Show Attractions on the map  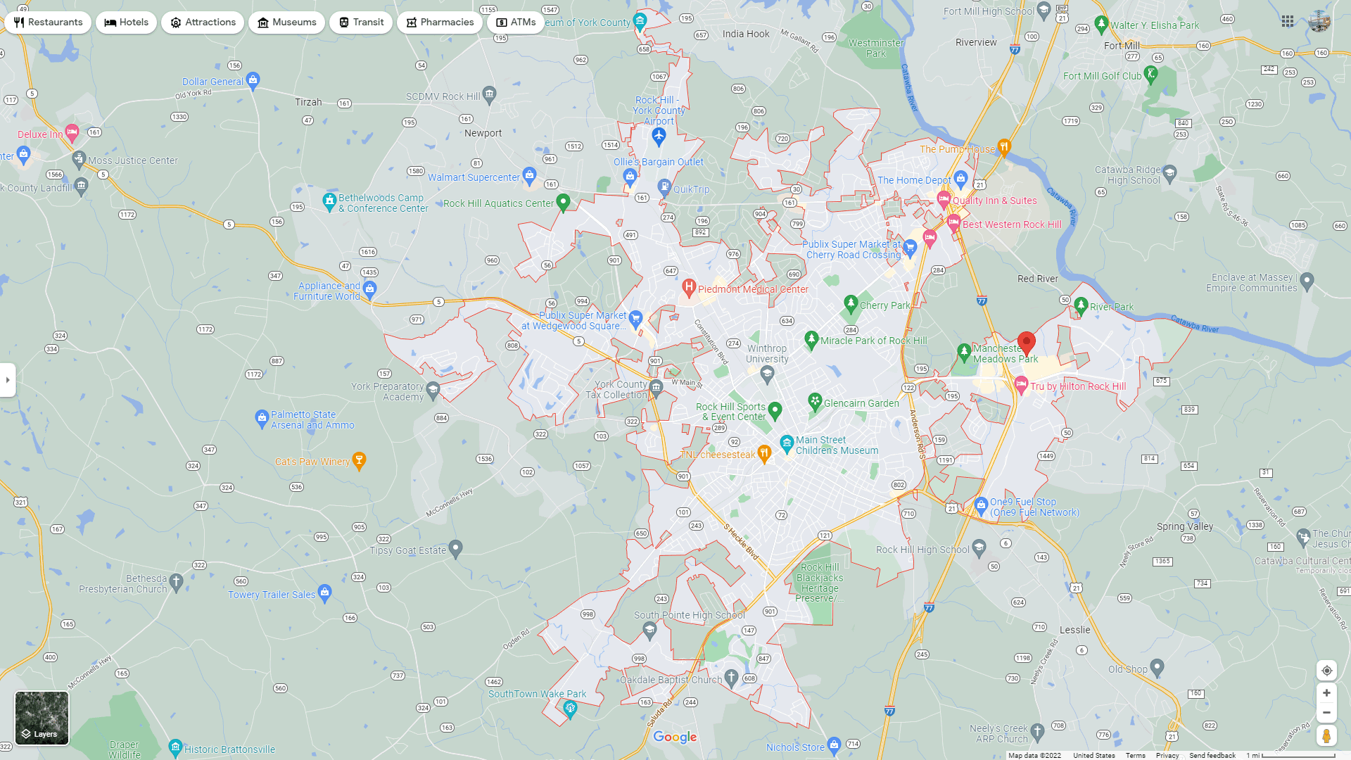(x=203, y=23)
